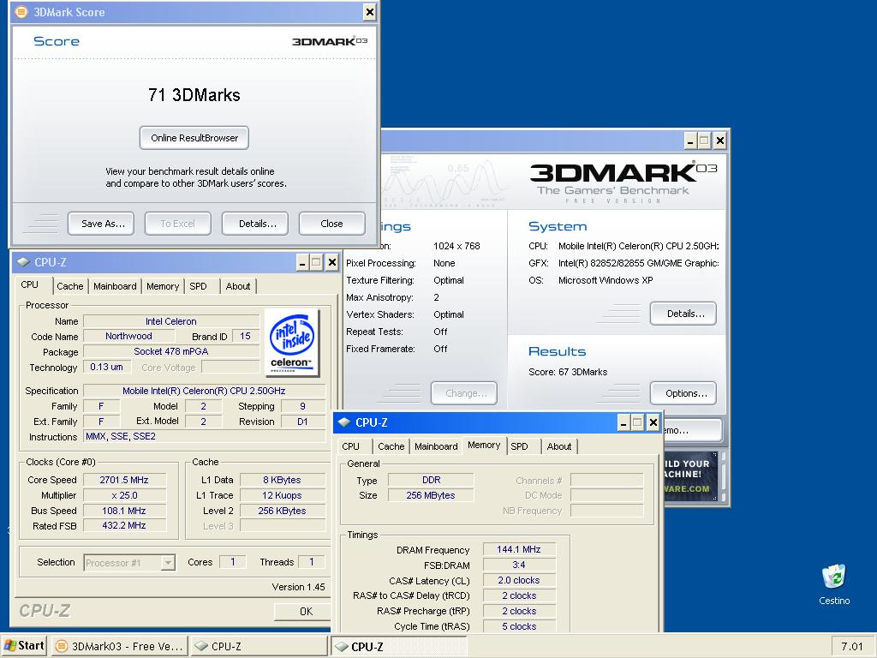Click the Level 2 cache value 256 KBytes

[x=283, y=511]
